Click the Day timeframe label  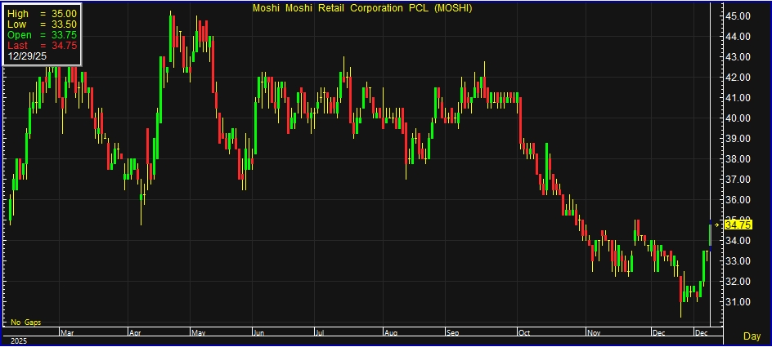click(x=752, y=336)
